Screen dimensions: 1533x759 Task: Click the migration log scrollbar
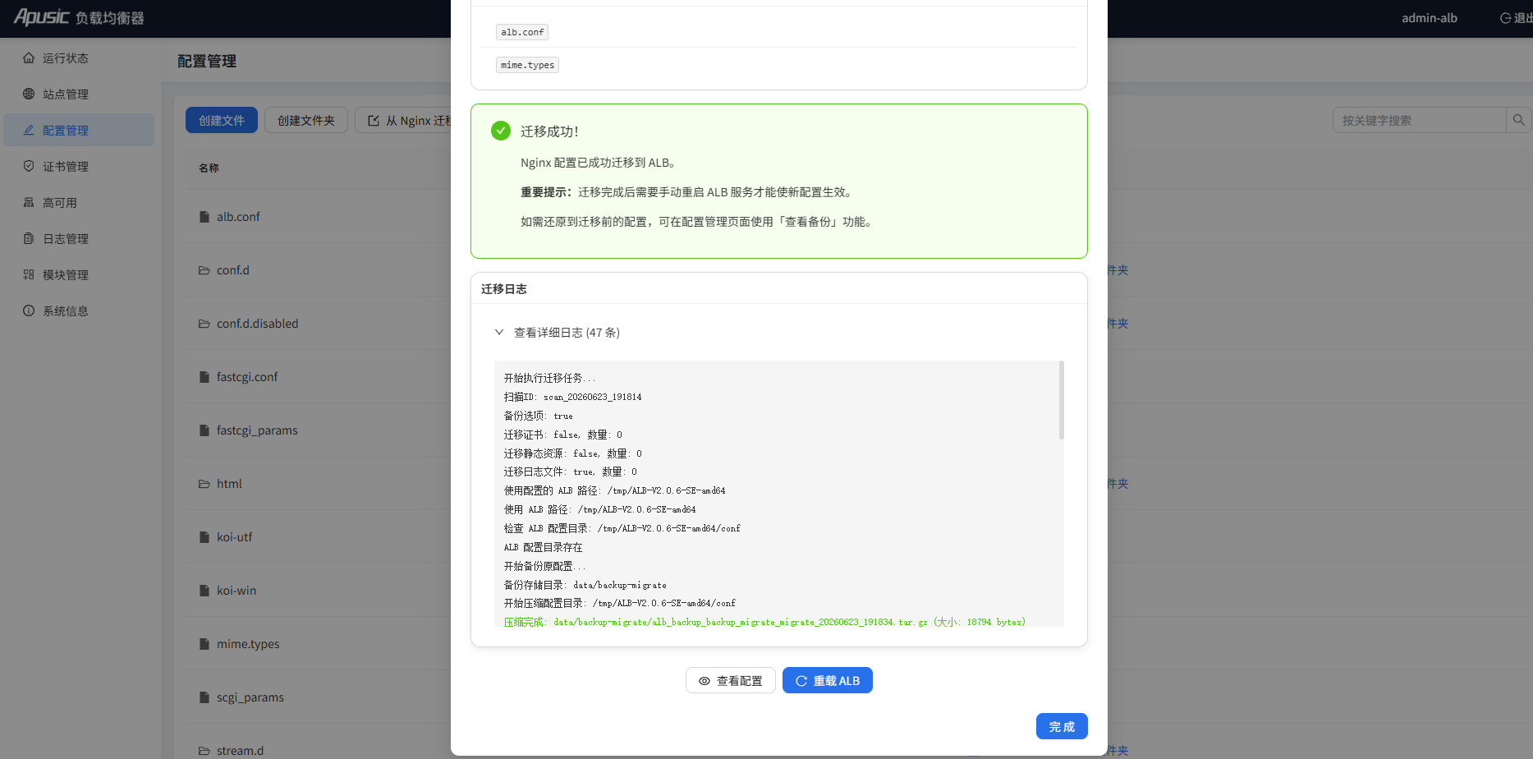pyautogui.click(x=1062, y=400)
